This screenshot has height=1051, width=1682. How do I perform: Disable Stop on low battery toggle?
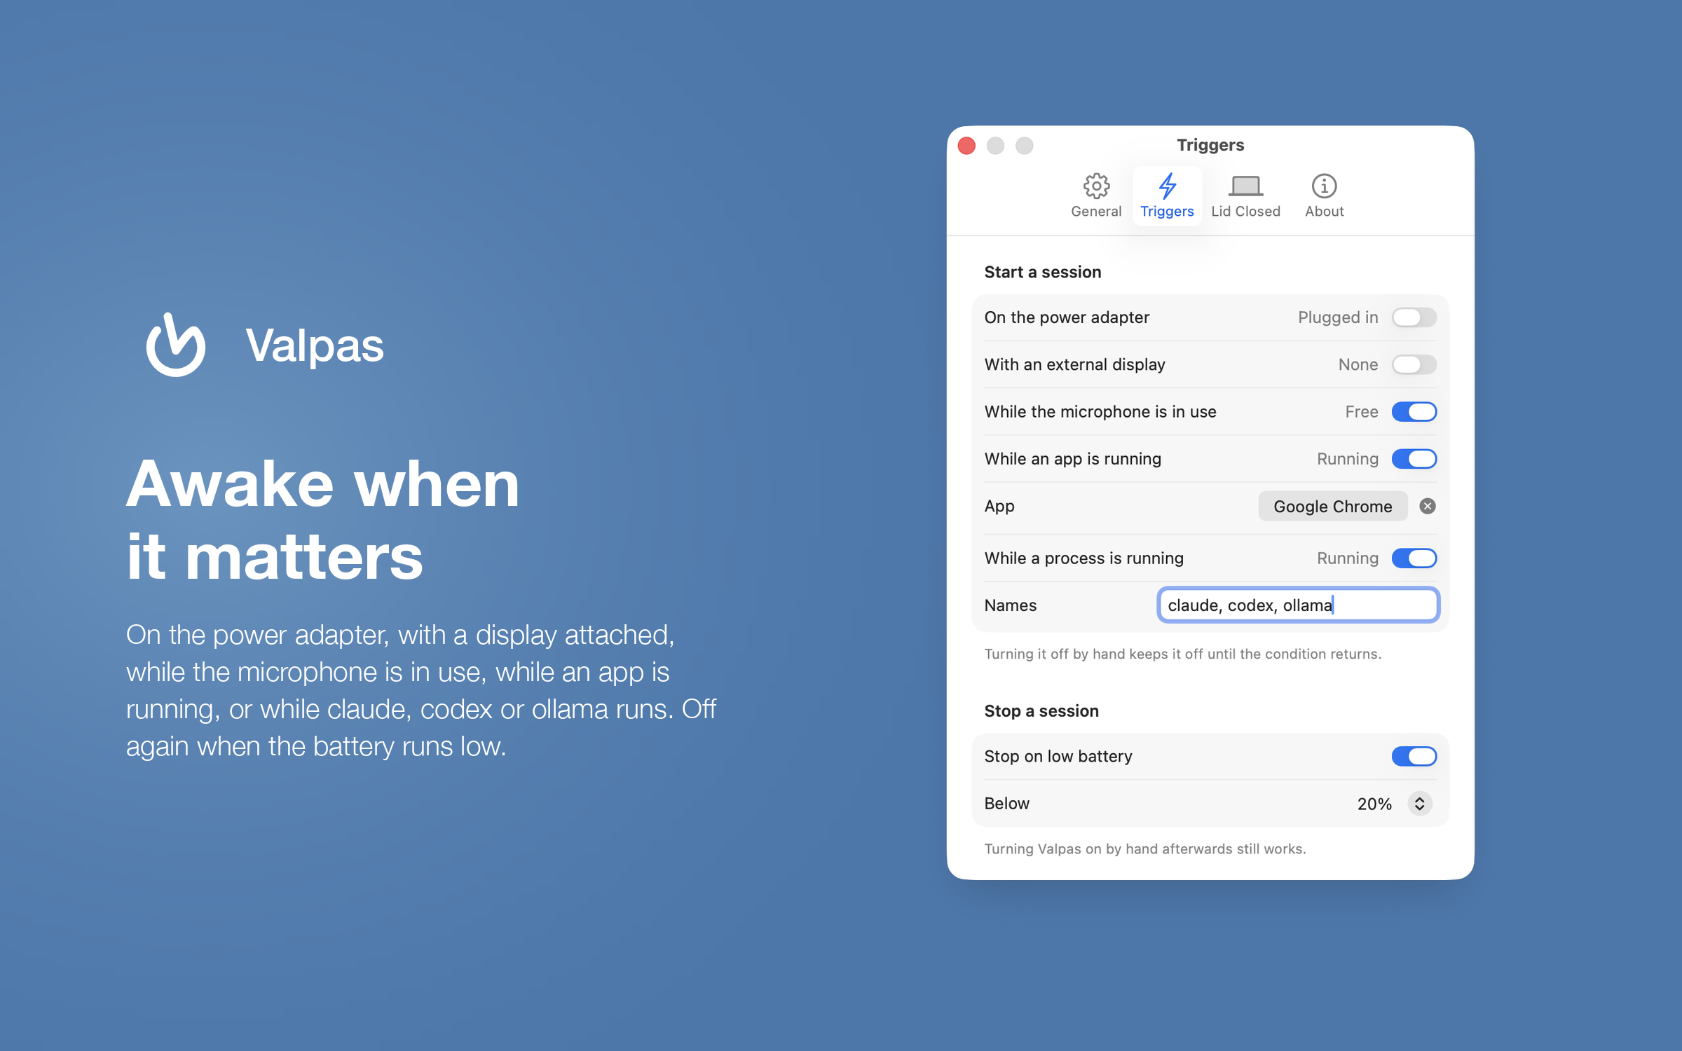[x=1414, y=756]
